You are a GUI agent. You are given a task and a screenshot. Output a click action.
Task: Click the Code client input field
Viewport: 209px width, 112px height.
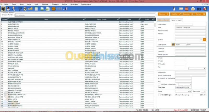point(184,24)
